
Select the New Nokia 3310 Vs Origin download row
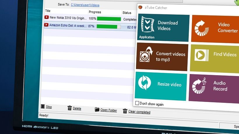[90, 19]
